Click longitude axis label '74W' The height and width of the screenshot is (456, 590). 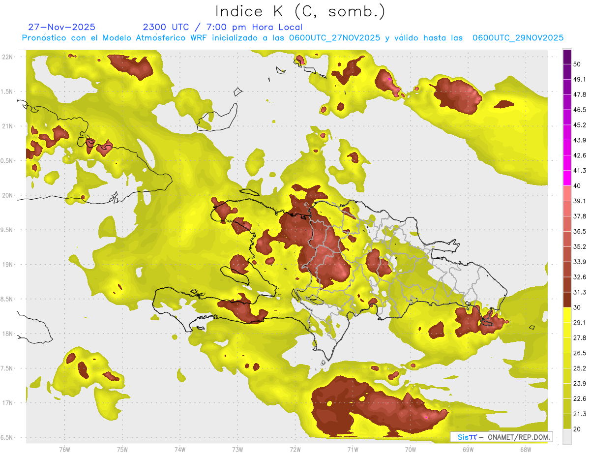180,450
